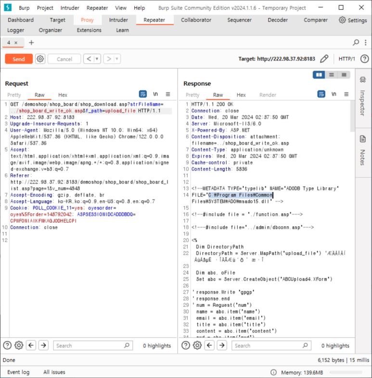Open the Intruder menu in the menu bar
Image resolution: width=372 pixels, height=378 pixels.
[x=70, y=8]
